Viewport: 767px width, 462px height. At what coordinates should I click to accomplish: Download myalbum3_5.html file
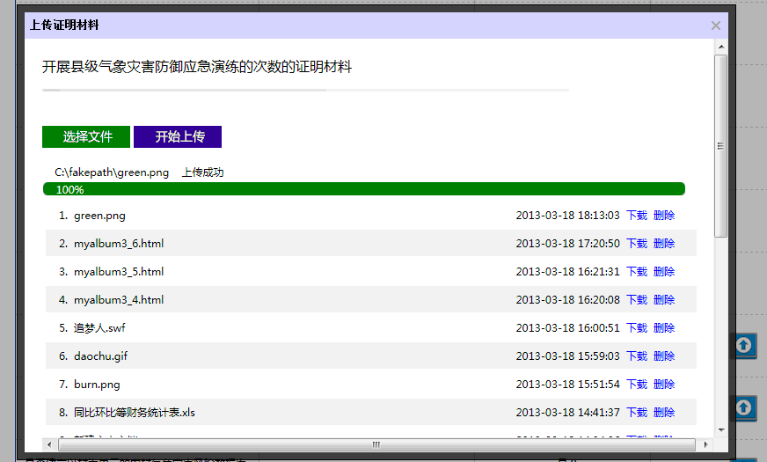(637, 272)
